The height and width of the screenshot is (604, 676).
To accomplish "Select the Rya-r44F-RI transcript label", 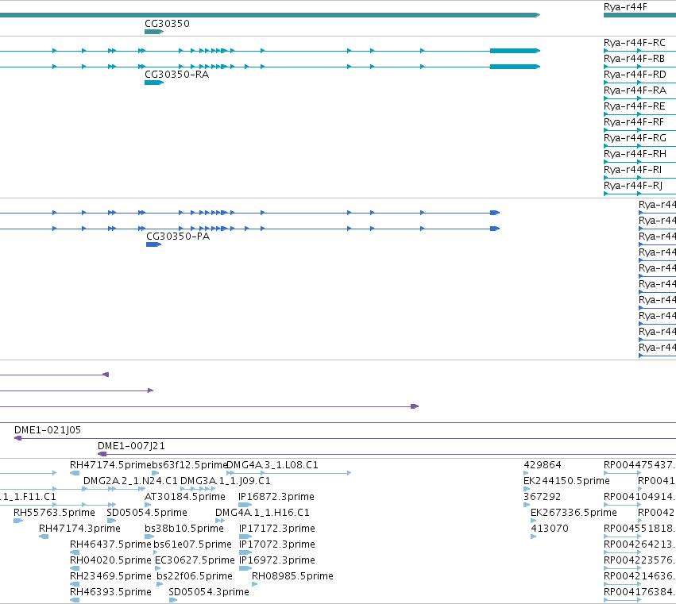I will [x=632, y=170].
